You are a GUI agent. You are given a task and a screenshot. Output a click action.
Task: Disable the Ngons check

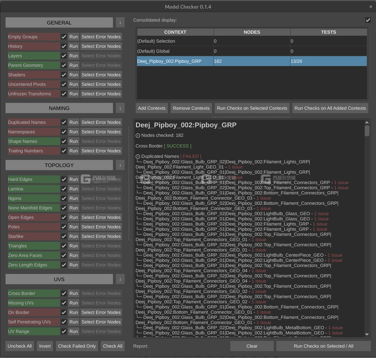click(x=64, y=198)
